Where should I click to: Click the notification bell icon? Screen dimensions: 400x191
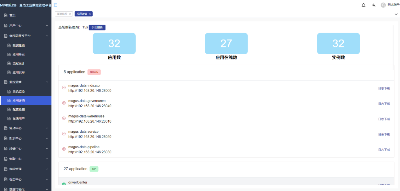coord(363,5)
